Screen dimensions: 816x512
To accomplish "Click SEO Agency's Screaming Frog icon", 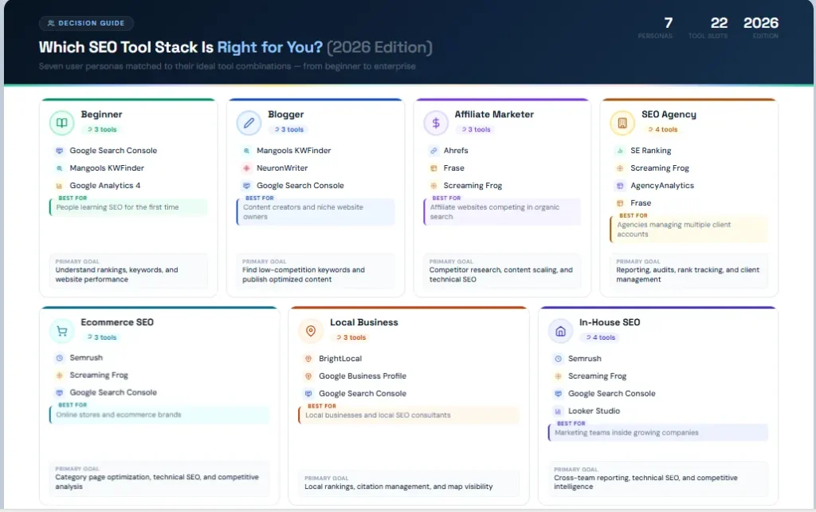I will point(620,168).
